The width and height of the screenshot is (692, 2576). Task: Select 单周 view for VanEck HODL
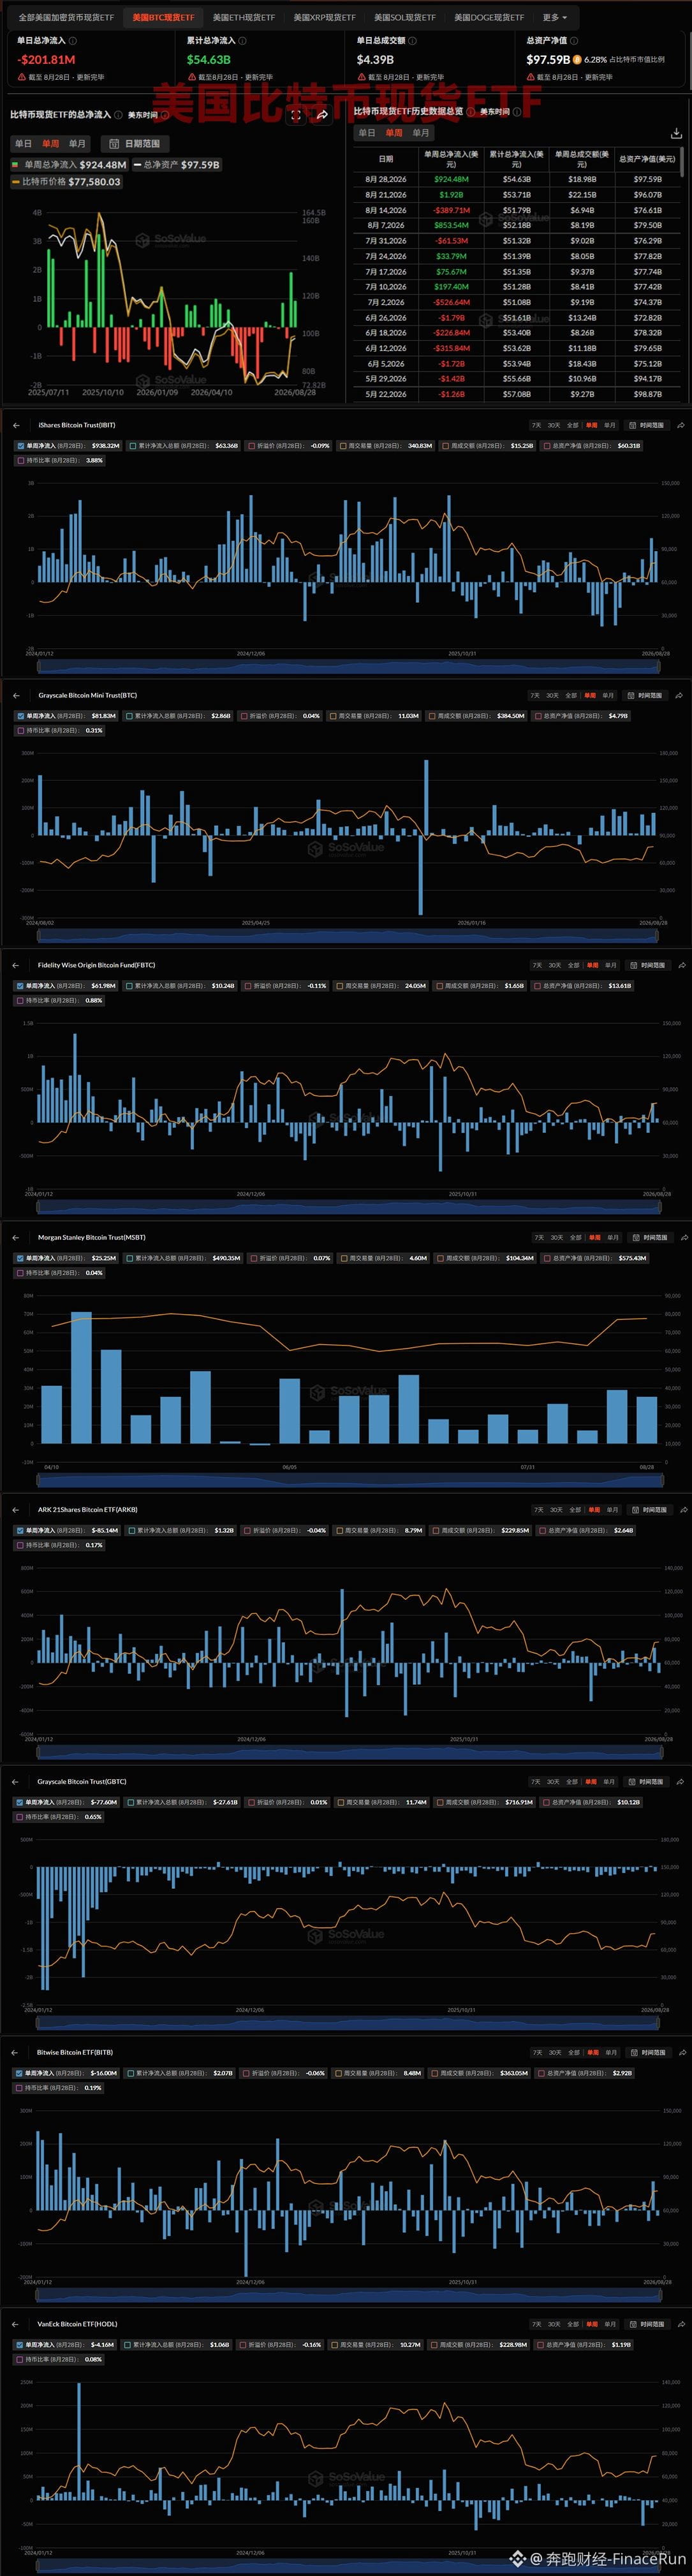pyautogui.click(x=591, y=2324)
